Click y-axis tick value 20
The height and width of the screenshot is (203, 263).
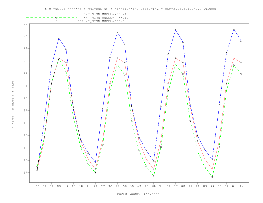(26, 98)
